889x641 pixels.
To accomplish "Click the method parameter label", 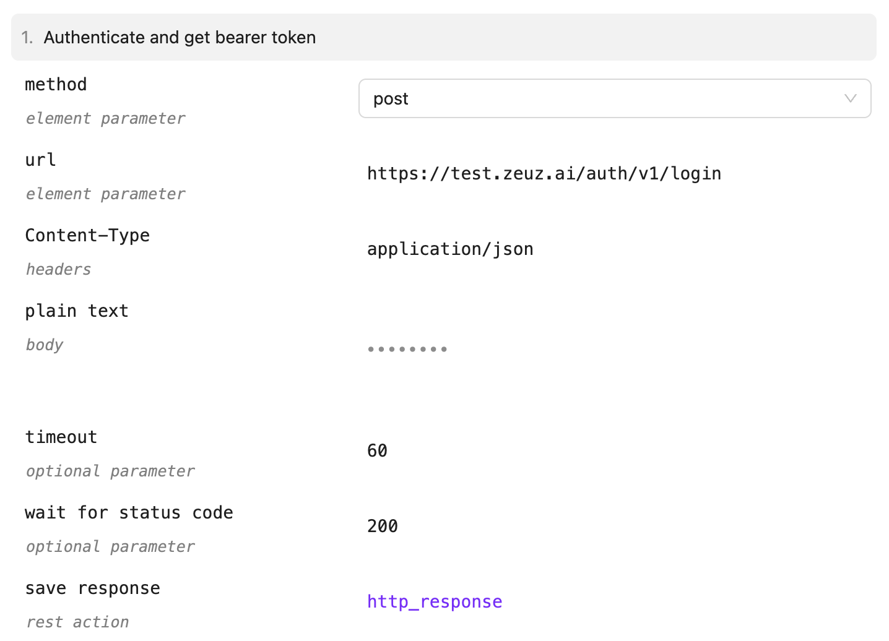I will pos(56,84).
